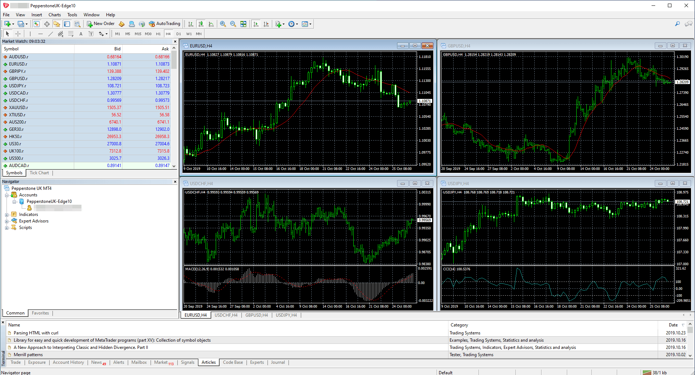Draw a Fibonacci retracement
The height and width of the screenshot is (375, 695).
(71, 33)
